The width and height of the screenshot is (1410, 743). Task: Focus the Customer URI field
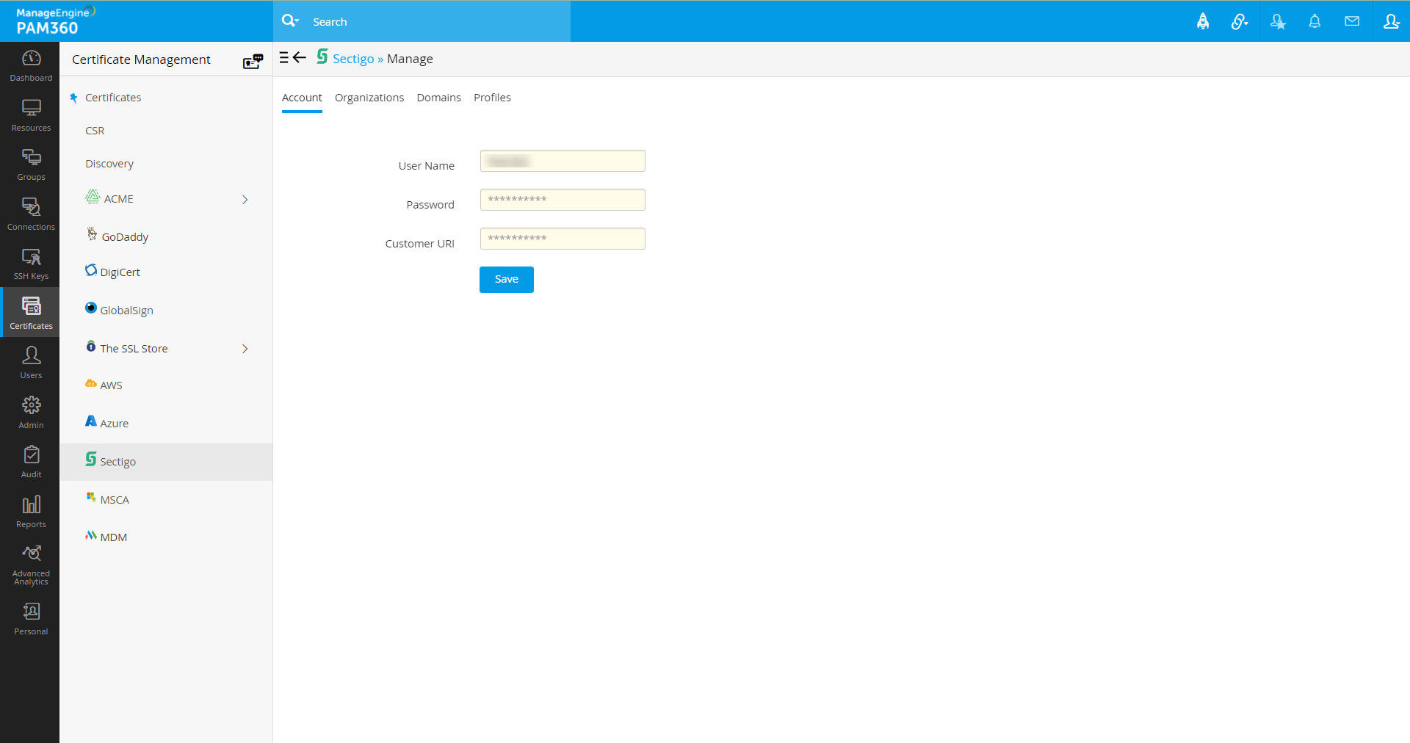(x=563, y=239)
